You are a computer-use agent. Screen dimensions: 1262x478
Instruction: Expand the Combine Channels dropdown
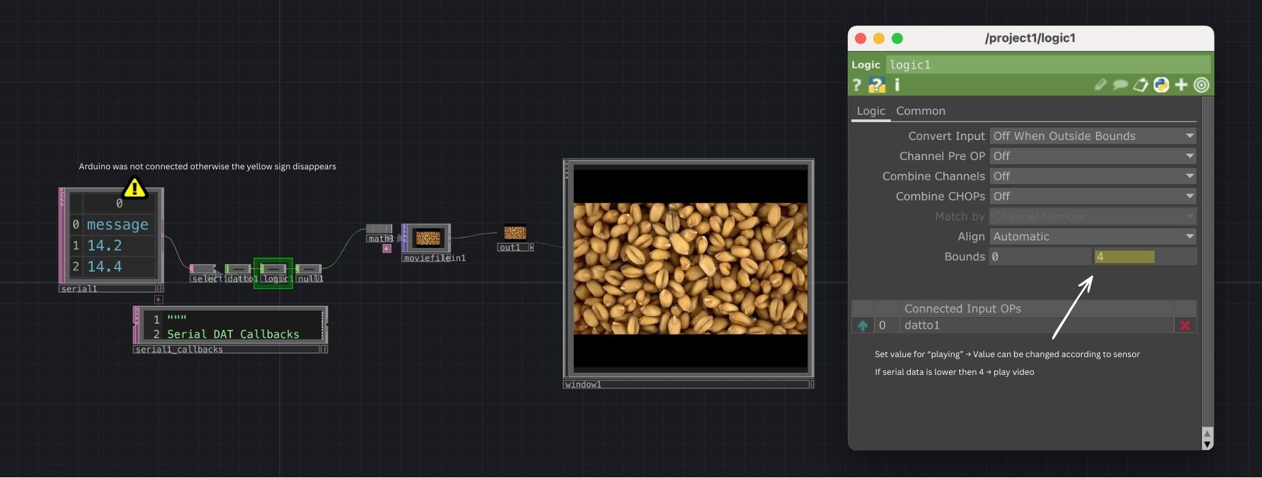[1093, 176]
